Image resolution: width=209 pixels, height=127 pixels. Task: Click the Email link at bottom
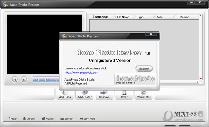click(67, 119)
